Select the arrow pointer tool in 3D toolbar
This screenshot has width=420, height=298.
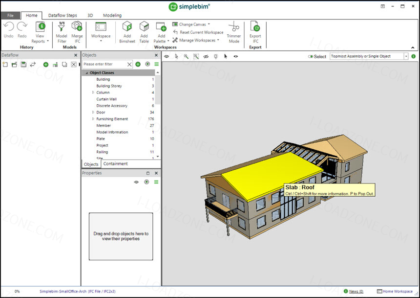(176, 56)
